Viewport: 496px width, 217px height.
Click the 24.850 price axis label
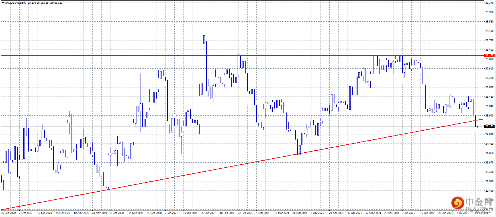click(x=489, y=134)
